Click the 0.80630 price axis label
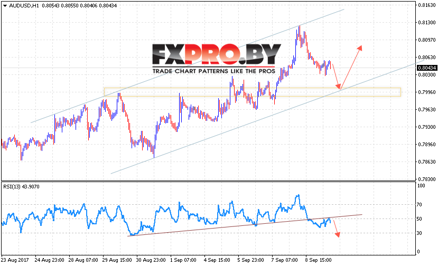This screenshot has width=438, height=266. point(427,57)
